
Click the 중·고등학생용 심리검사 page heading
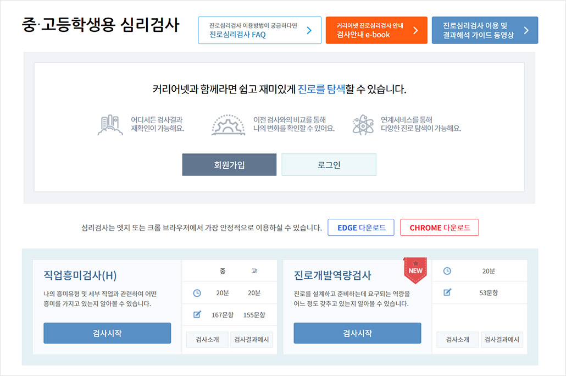click(x=101, y=25)
